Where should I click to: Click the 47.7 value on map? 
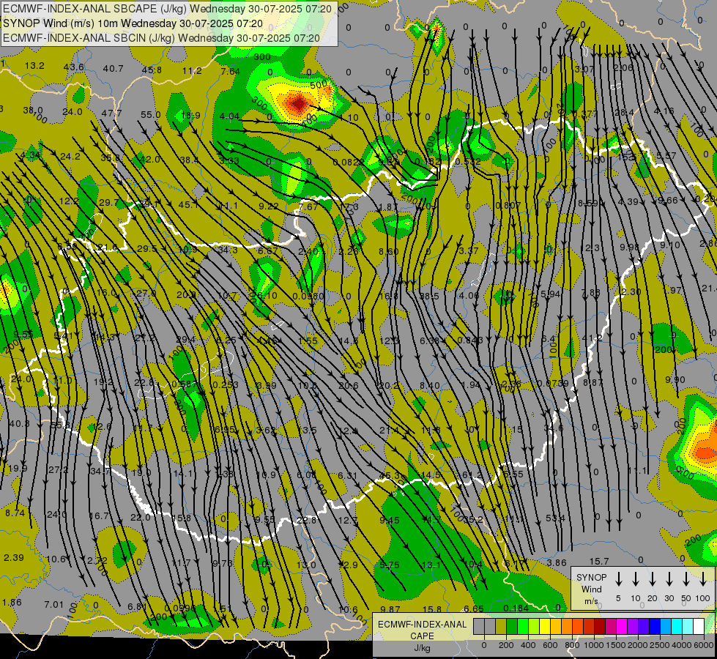coord(111,113)
